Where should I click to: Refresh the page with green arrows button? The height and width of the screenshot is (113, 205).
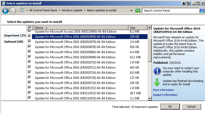tap(138, 11)
